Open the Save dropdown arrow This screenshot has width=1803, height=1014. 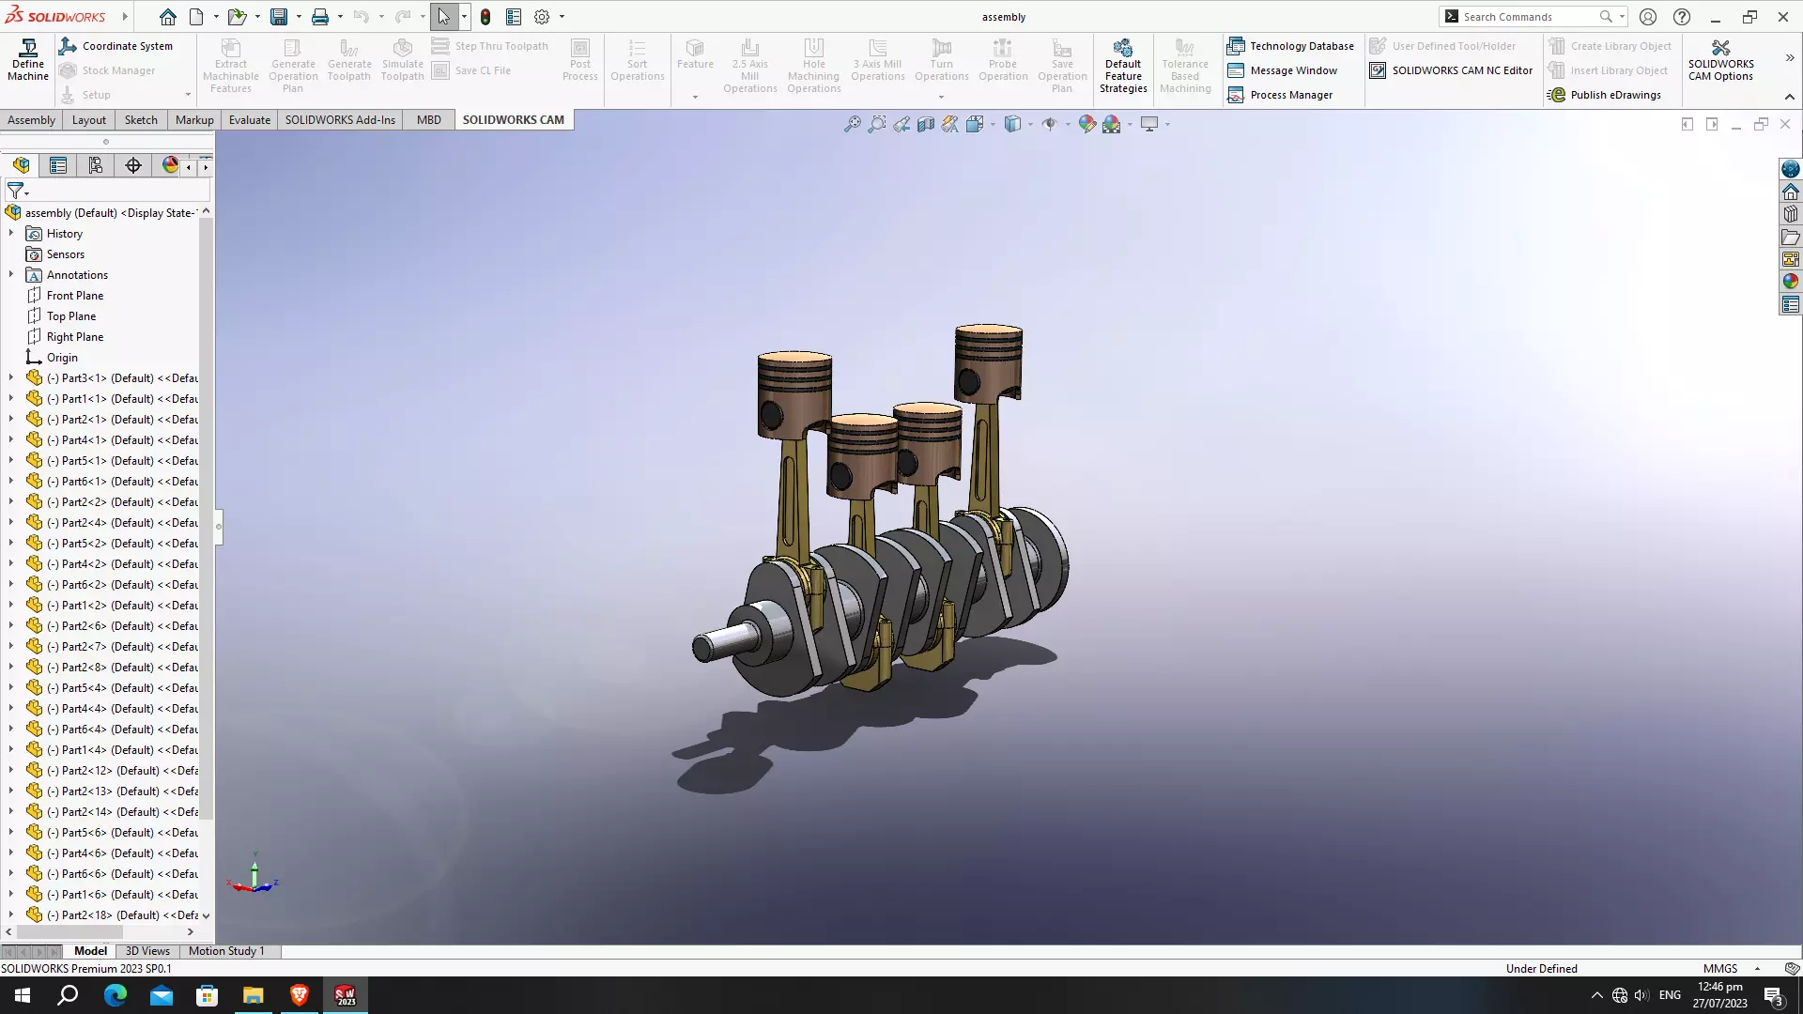pyautogui.click(x=299, y=17)
